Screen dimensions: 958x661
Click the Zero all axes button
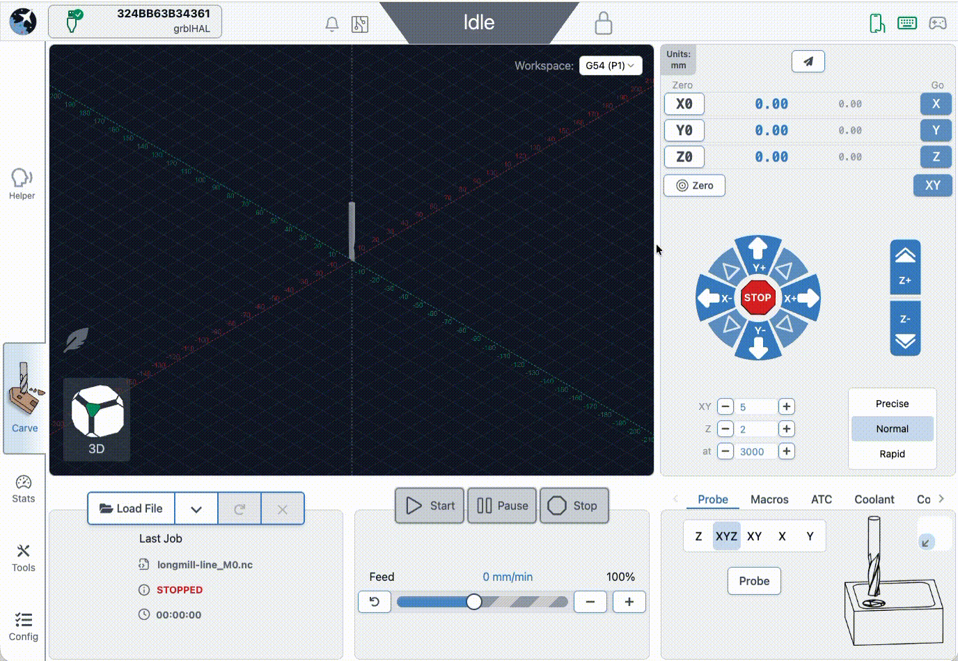[694, 186]
